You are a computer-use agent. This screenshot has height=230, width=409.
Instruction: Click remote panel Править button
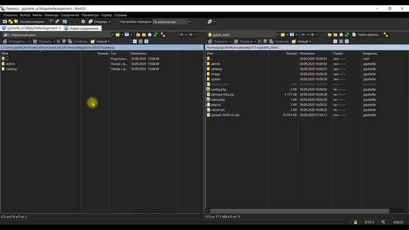(x=243, y=42)
